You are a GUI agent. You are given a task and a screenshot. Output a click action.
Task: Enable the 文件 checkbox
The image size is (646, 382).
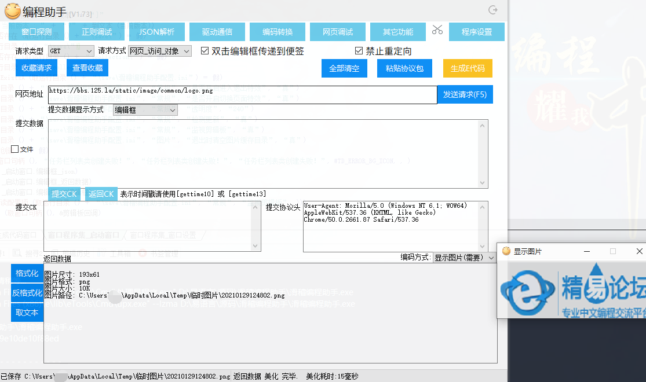15,149
